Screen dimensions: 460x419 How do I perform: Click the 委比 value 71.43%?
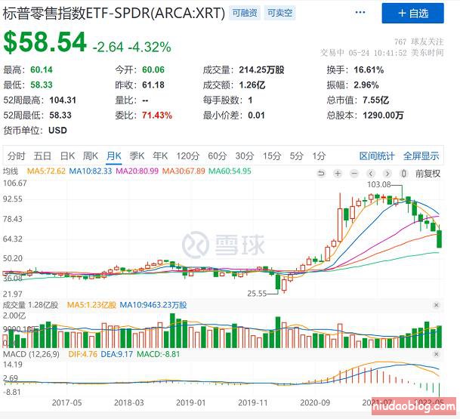click(157, 116)
